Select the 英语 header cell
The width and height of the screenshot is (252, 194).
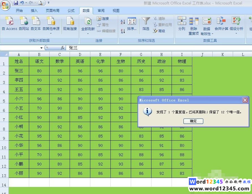[x=80, y=61]
